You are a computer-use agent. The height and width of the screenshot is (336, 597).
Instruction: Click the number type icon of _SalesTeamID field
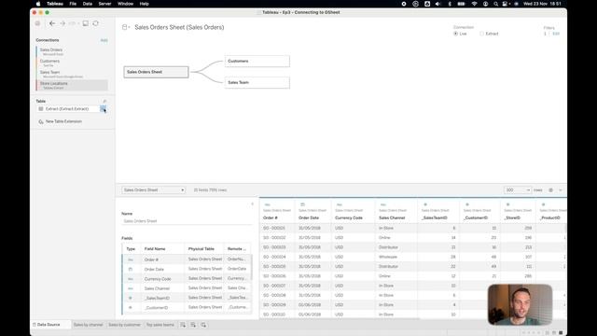point(131,299)
